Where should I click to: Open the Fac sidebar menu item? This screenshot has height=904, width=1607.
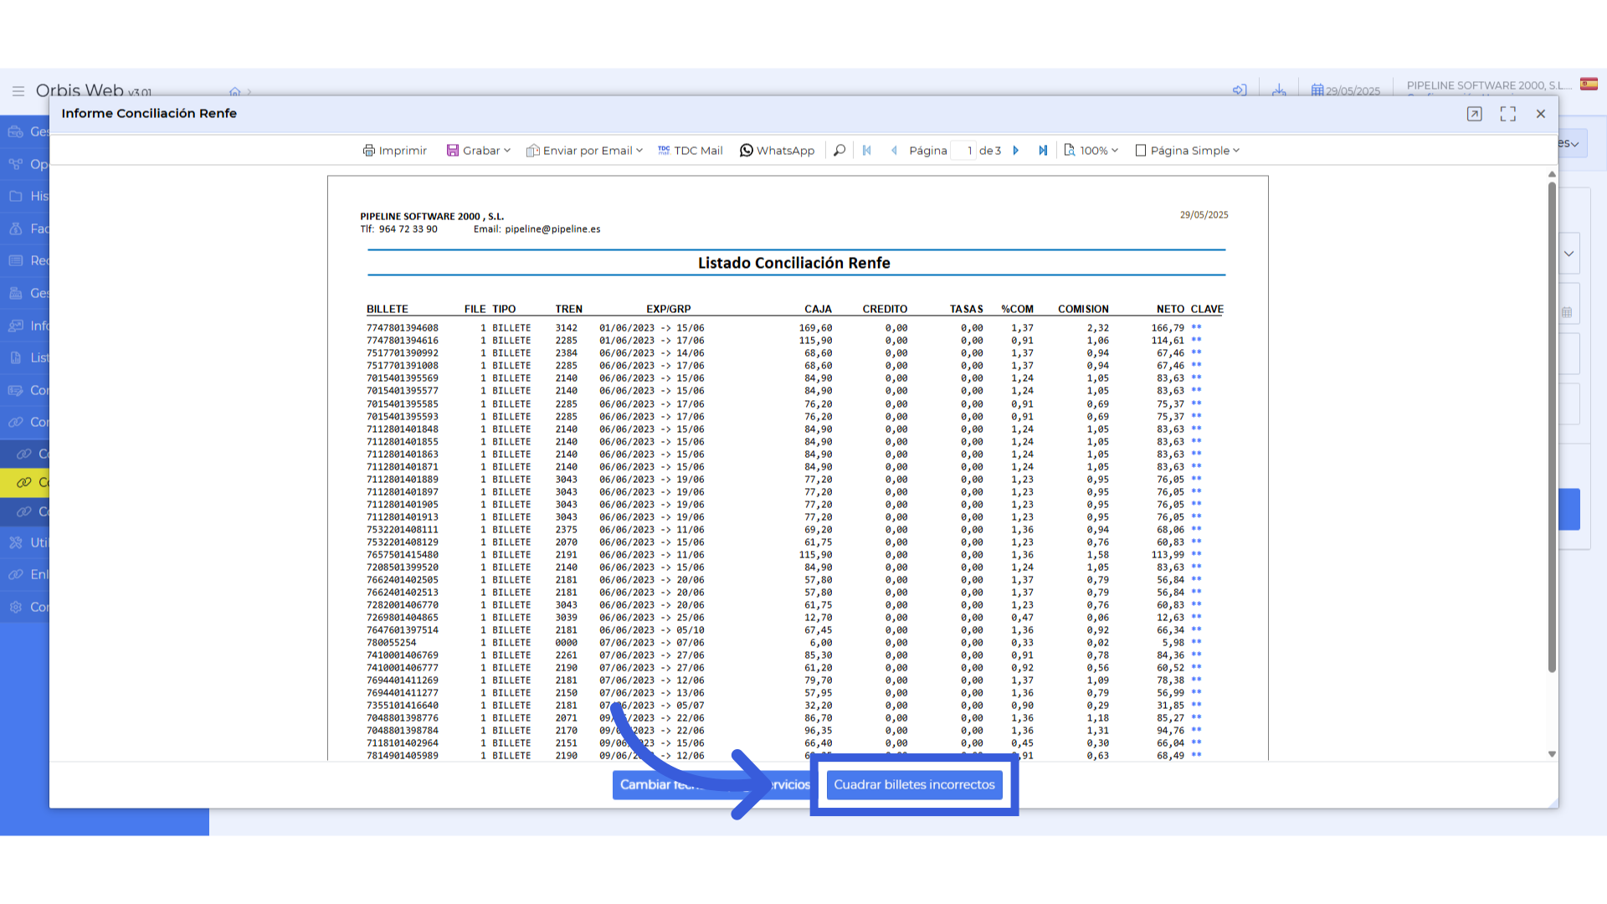point(25,229)
